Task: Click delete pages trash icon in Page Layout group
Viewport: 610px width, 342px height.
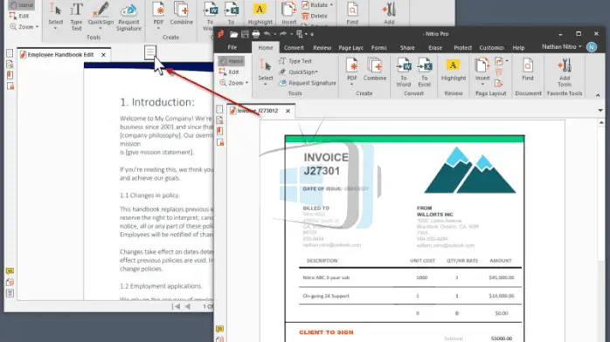Action: coord(499,72)
